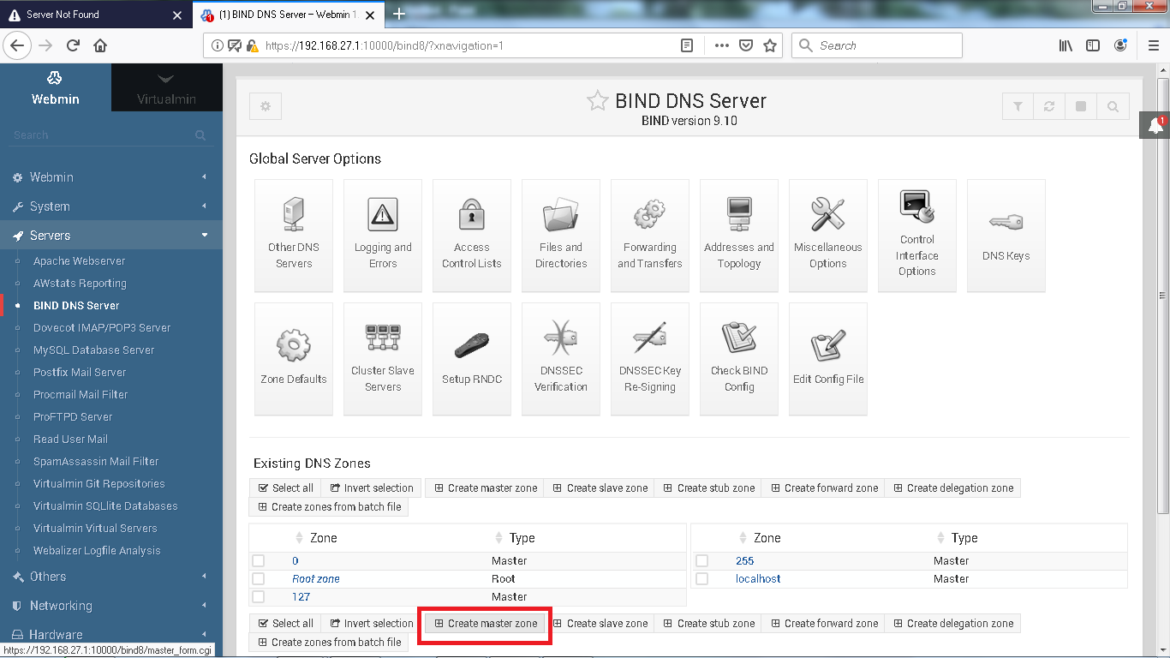
Task: Open Webalizer Logfile Analysis in sidebar
Action: tap(97, 550)
